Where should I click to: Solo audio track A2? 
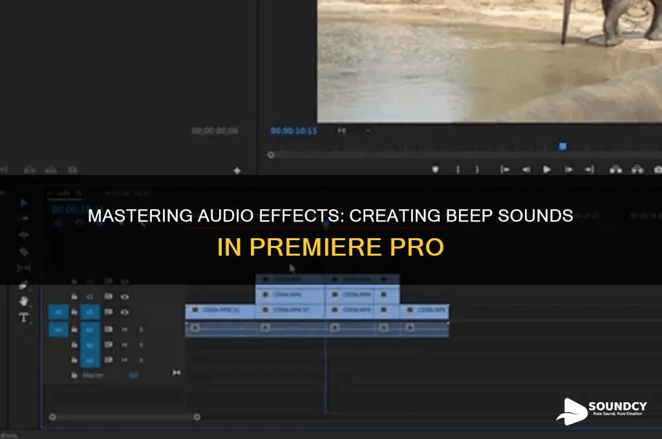(x=142, y=345)
